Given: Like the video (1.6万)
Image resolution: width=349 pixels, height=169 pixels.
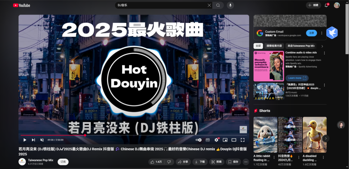Looking at the screenshot, I should point(156,162).
